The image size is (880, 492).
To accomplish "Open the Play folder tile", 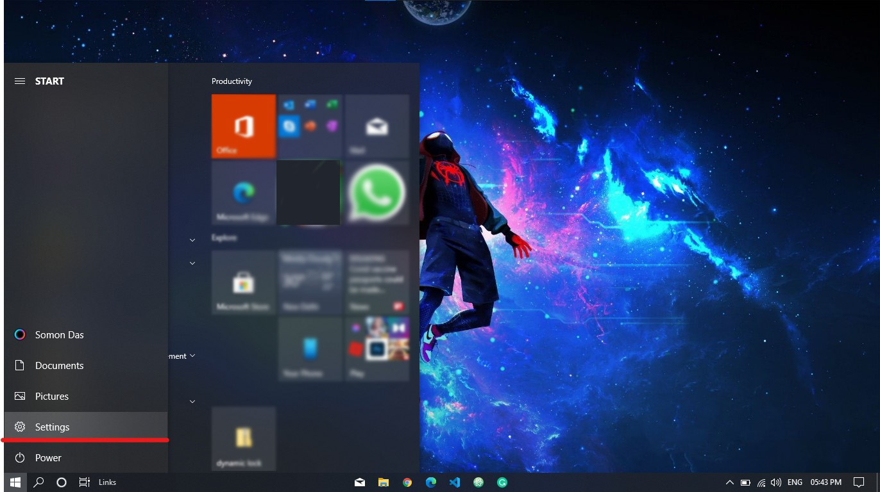I will click(377, 349).
